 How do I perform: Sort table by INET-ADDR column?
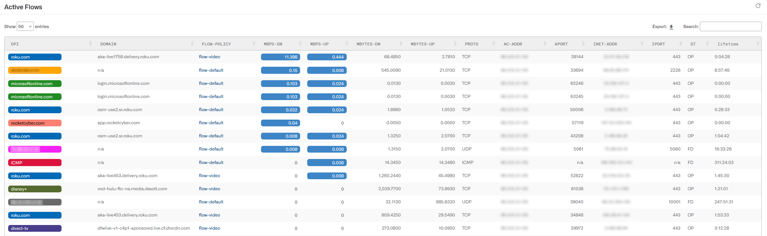(x=616, y=44)
